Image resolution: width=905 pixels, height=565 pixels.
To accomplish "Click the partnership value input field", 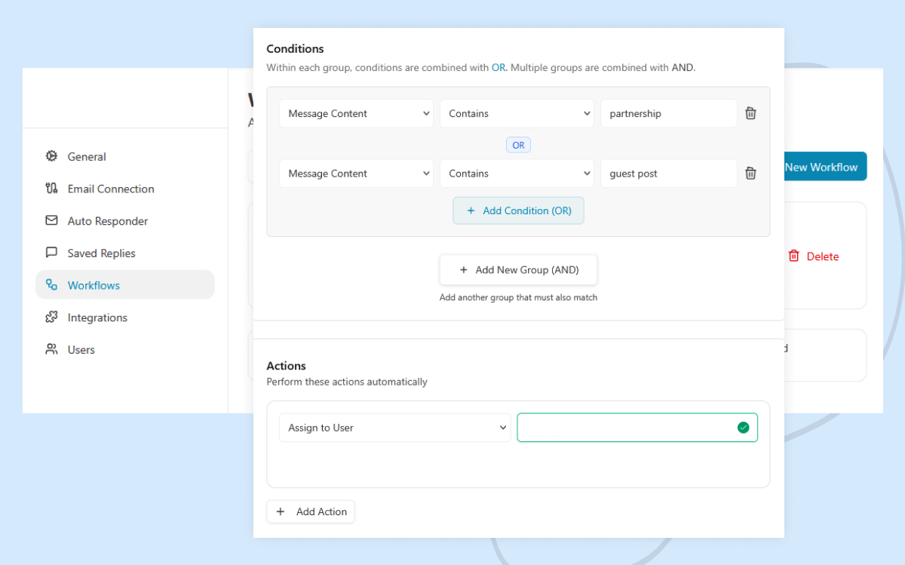I will tap(669, 113).
